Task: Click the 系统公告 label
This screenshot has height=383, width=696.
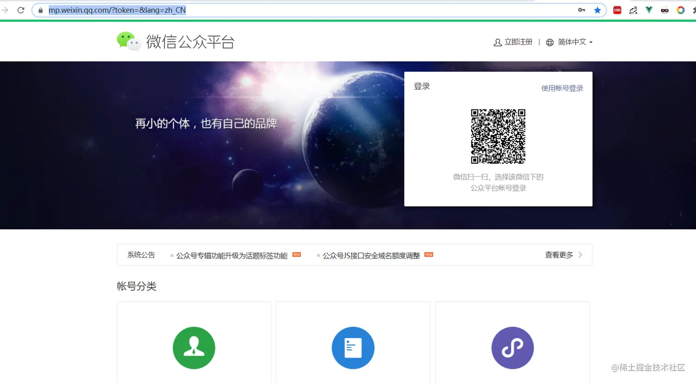Action: (141, 255)
